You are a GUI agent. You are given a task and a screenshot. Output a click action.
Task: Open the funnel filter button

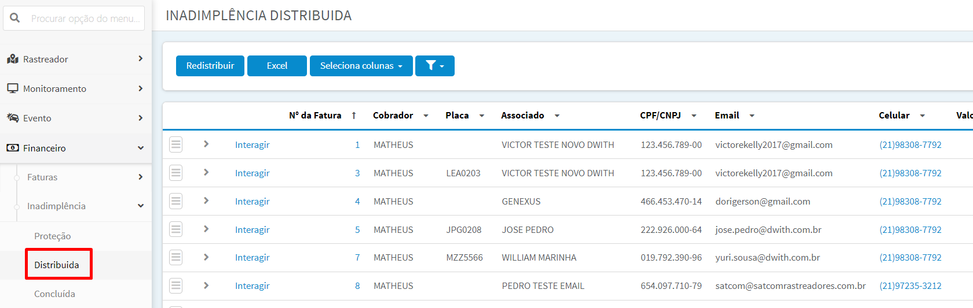point(435,66)
